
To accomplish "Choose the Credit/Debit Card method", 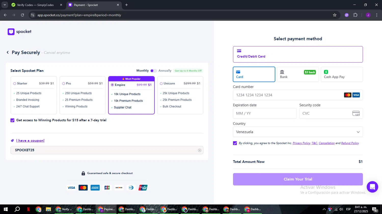I will pos(298,54).
